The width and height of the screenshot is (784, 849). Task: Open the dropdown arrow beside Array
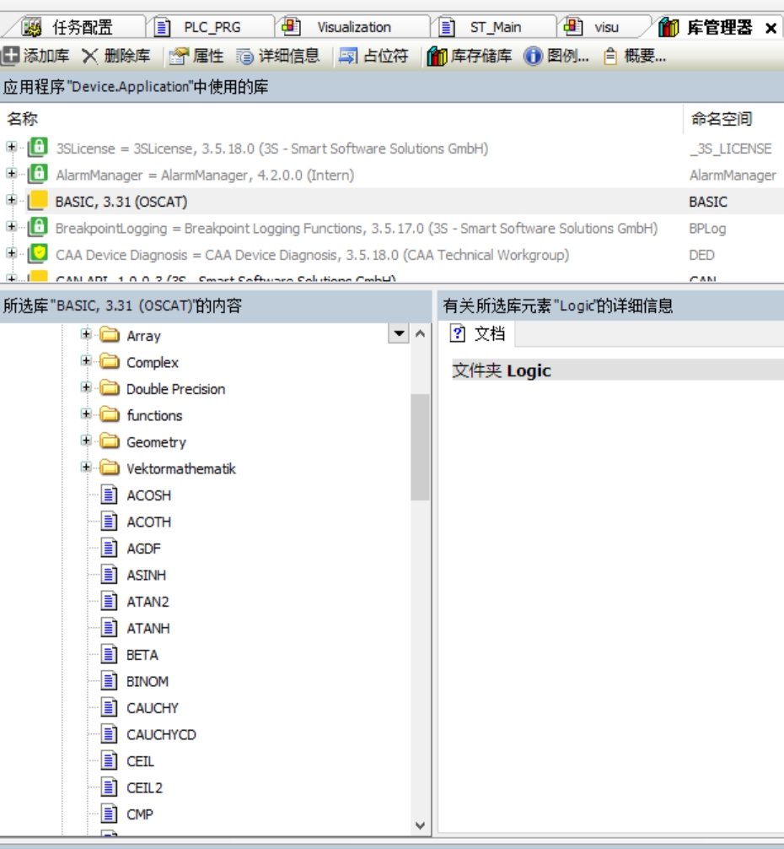pos(399,334)
